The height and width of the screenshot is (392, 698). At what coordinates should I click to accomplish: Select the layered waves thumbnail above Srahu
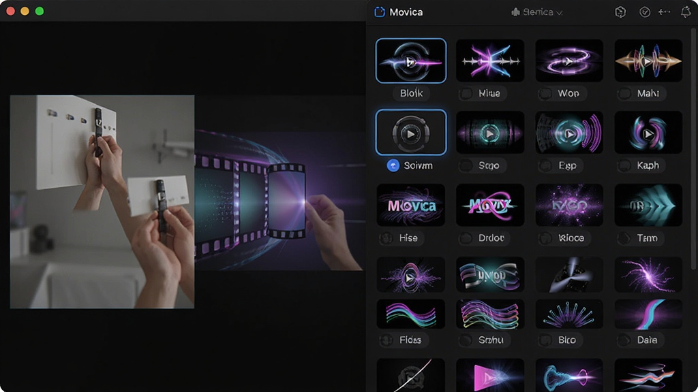tap(489, 314)
